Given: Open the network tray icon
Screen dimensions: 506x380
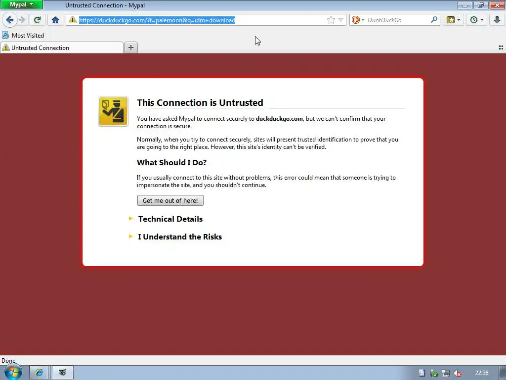Looking at the screenshot, I should tap(446, 373).
